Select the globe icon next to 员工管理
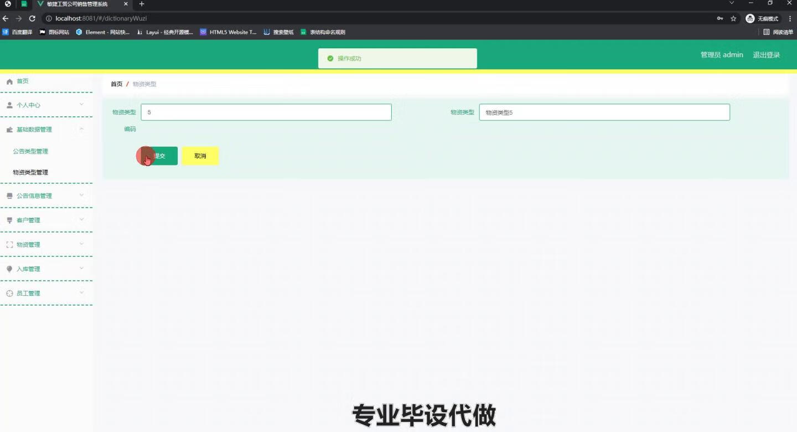This screenshot has width=797, height=432. 9,293
